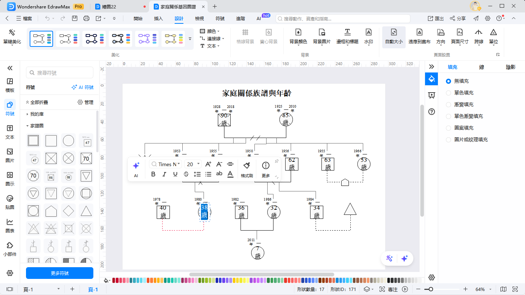Select the 漸變填充 gradient fill option
Screen dimensions: 525x295
click(x=448, y=104)
